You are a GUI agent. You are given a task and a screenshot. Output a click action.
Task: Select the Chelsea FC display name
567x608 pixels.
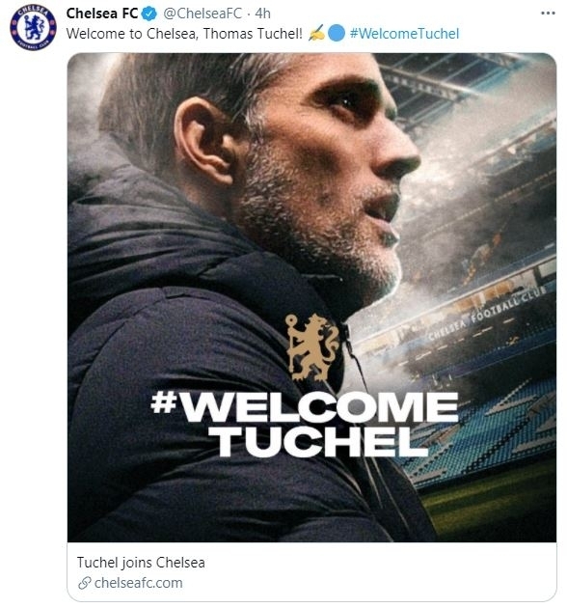tap(102, 14)
